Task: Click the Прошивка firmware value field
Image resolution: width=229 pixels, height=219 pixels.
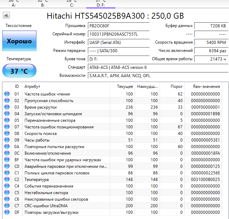Action: (x=118, y=26)
